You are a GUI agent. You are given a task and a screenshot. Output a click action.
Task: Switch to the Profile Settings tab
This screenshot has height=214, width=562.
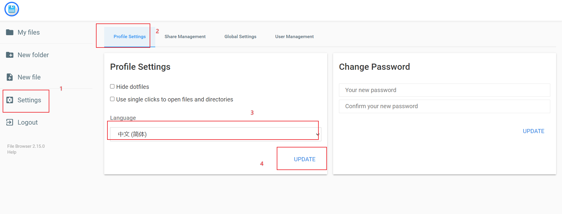(129, 37)
